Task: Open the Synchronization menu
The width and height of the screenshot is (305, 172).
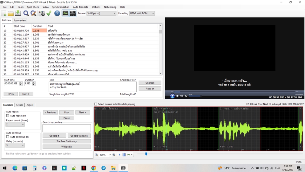Action: click(61, 7)
